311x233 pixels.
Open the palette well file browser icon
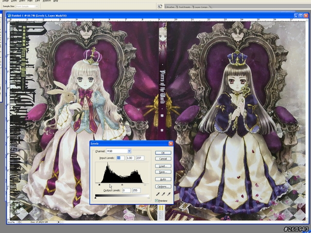tap(160, 6)
